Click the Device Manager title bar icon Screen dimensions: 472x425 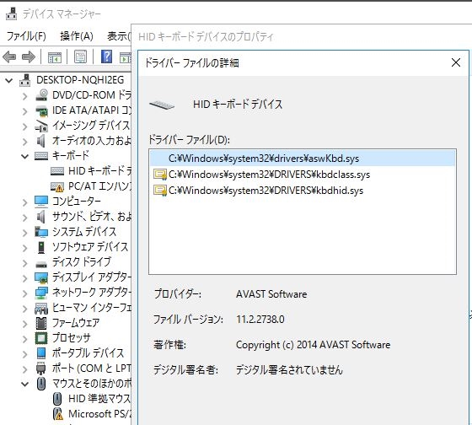click(12, 13)
